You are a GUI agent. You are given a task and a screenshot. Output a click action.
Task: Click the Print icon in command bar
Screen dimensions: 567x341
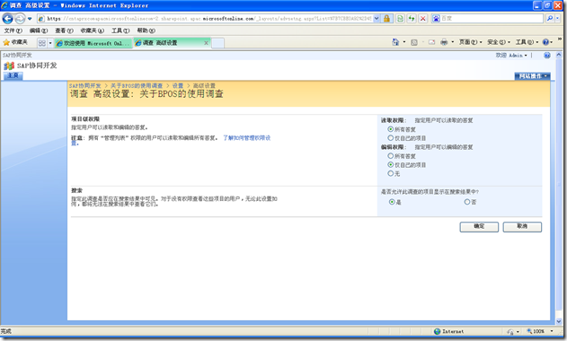[x=444, y=42]
